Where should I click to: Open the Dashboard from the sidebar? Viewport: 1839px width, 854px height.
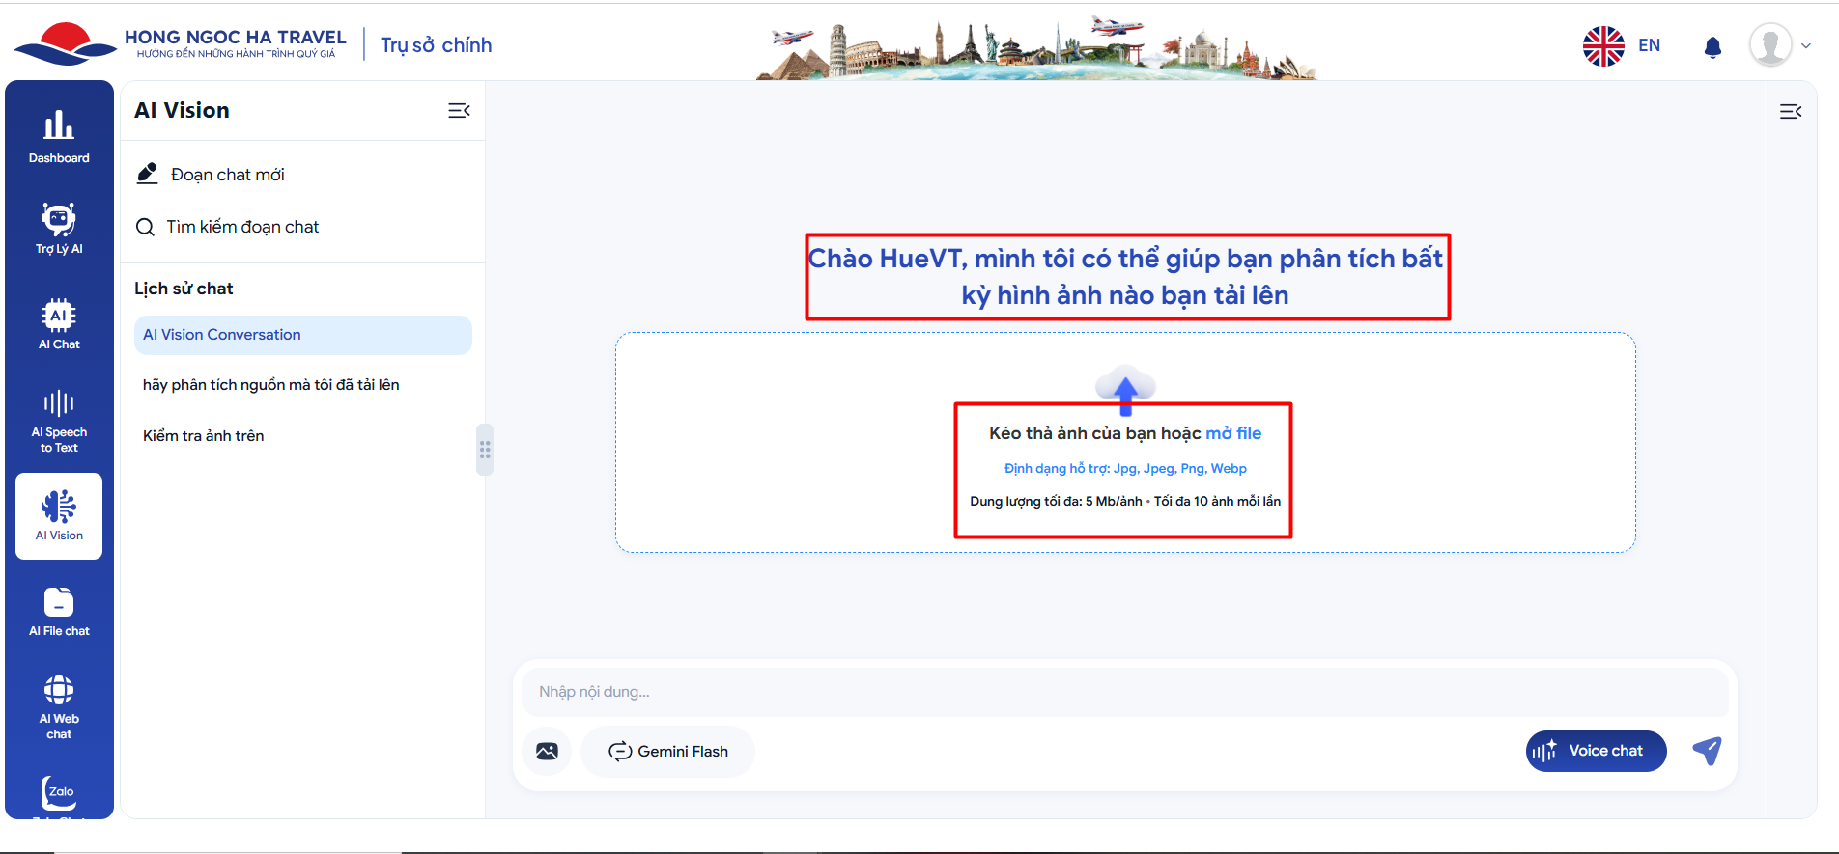pyautogui.click(x=59, y=136)
